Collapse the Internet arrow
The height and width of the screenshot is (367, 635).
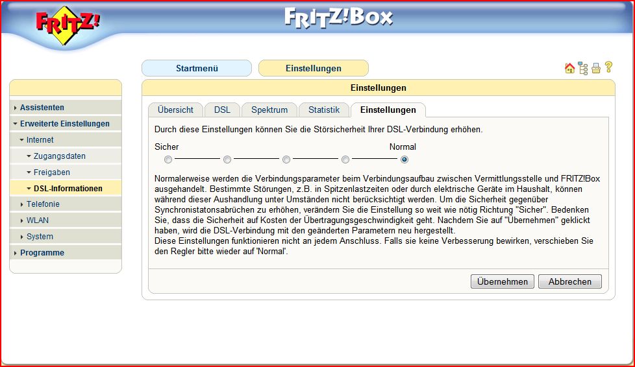pyautogui.click(x=22, y=140)
